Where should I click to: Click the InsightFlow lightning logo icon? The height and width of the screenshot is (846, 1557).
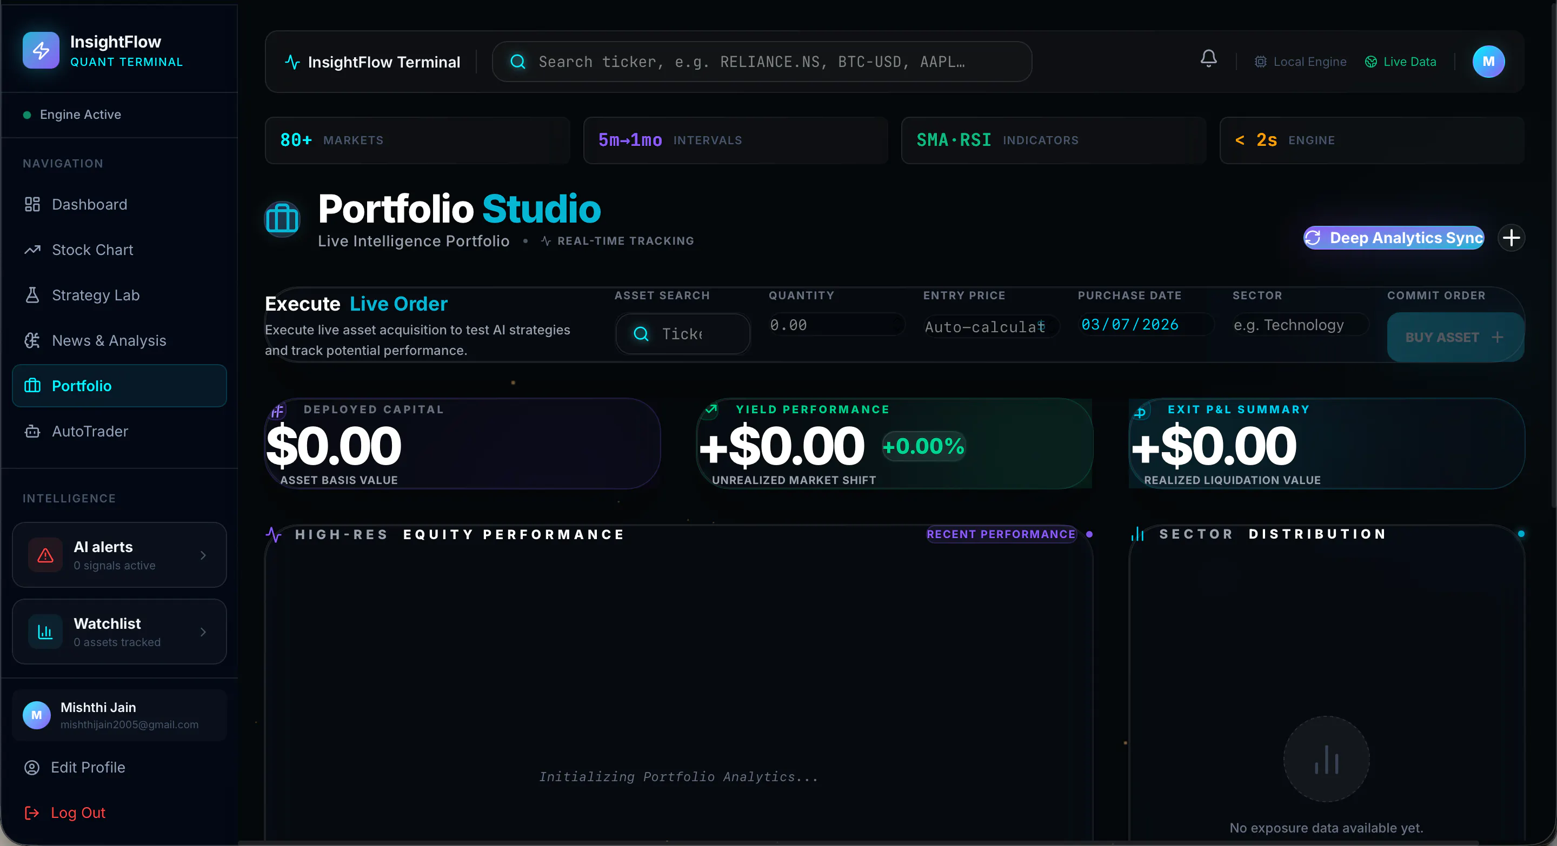(41, 50)
